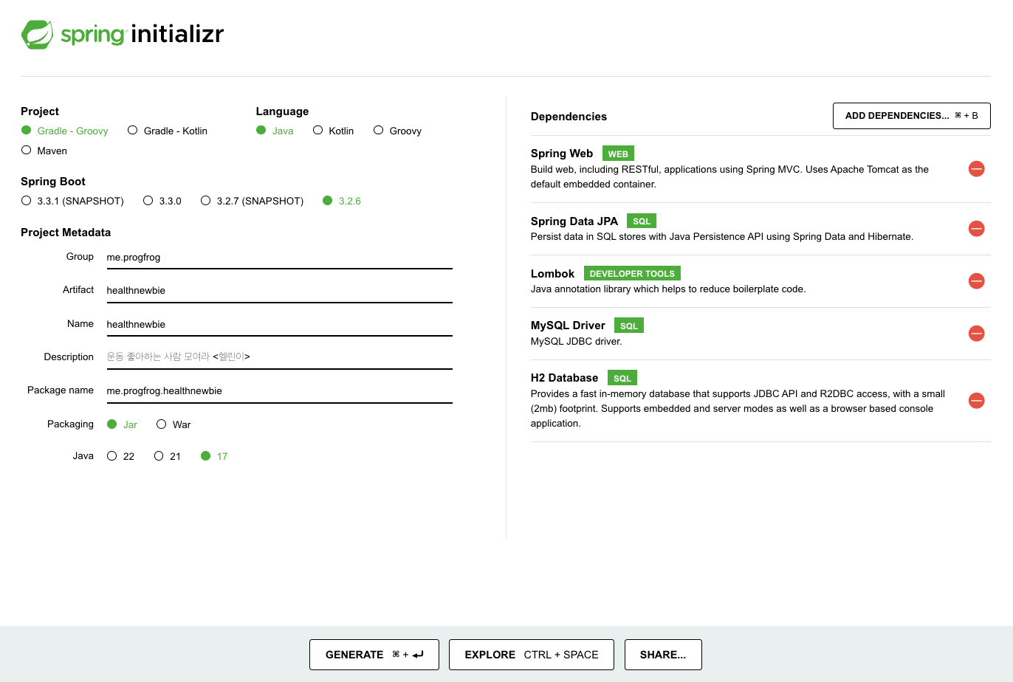Screen dimensions: 1013x682
Task: Click the Project Metadata heading
Action: 66,232
